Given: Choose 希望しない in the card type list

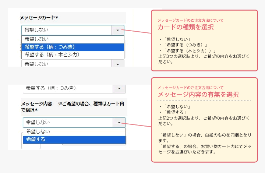Looking at the screenshot, I should coord(73,39).
